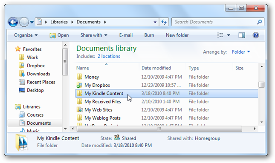Click the My Received Files name
Screen dimensions: 275x163
[x=103, y=102]
